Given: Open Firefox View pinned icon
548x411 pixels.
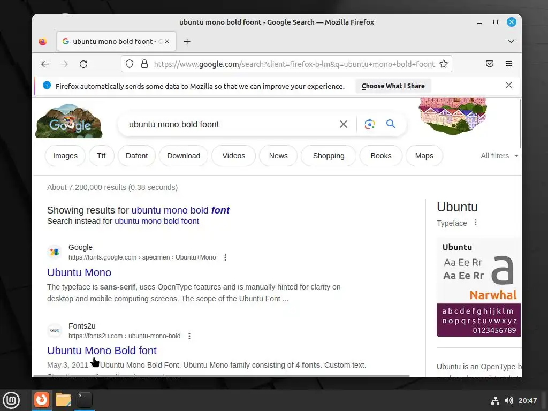Looking at the screenshot, I should [x=43, y=42].
